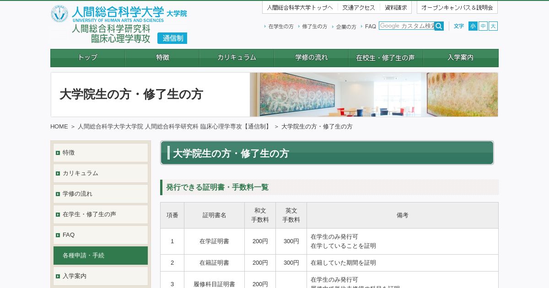Image resolution: width=549 pixels, height=288 pixels.
Task: Click the search magnifier button
Action: 439,26
